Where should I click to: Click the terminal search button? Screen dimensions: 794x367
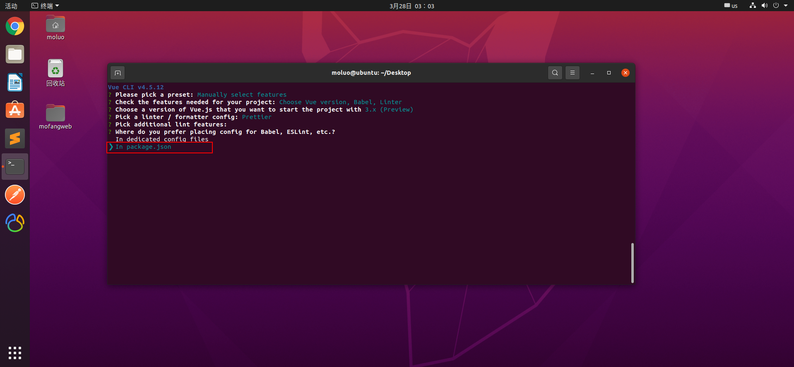click(555, 73)
